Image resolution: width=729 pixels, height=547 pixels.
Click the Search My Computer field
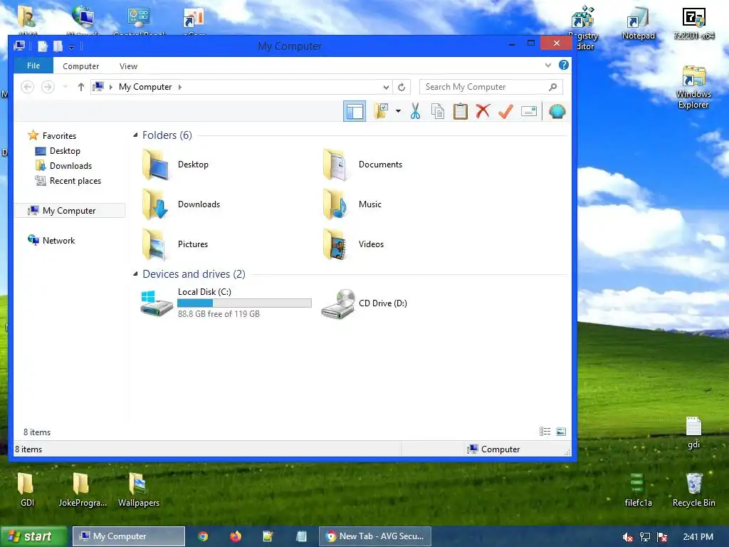click(491, 87)
